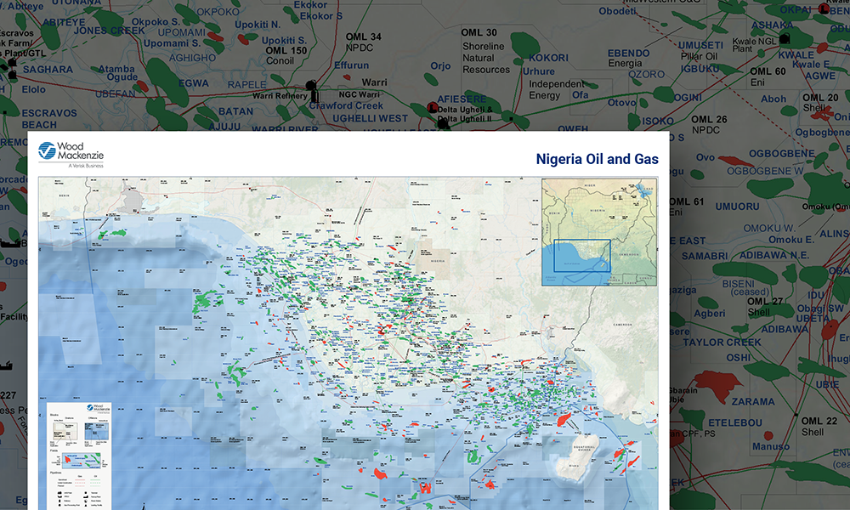The width and height of the screenshot is (850, 510).
Task: Click the 'AGHIGHO' label
Action: [192, 58]
